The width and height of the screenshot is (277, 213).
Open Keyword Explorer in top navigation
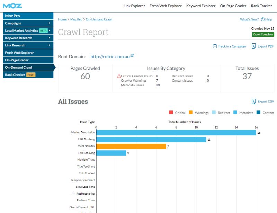click(201, 6)
